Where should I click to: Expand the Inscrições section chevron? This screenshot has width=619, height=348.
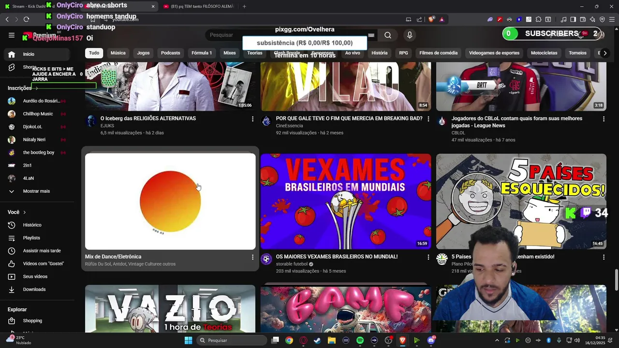[x=36, y=88]
